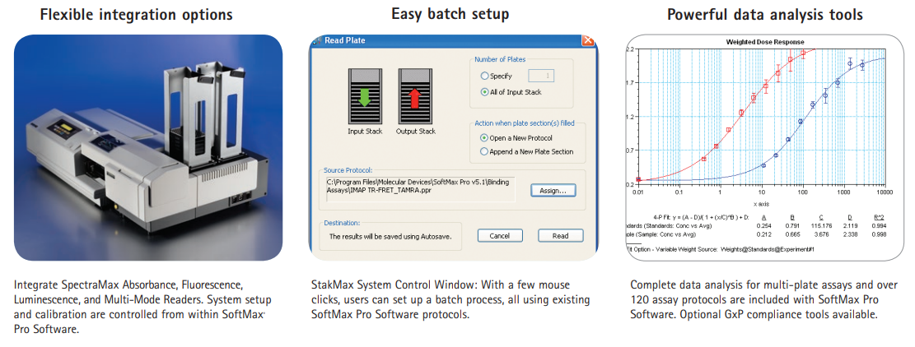Click the Assign... button
Viewport: 915px width, 347px height.
click(553, 191)
